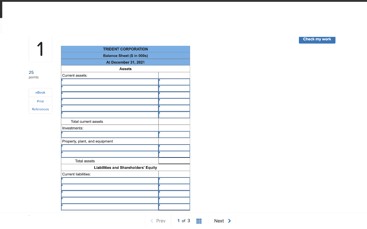Click the amount field in the first current asset row
Image resolution: width=367 pixels, height=229 pixels.
174,82
